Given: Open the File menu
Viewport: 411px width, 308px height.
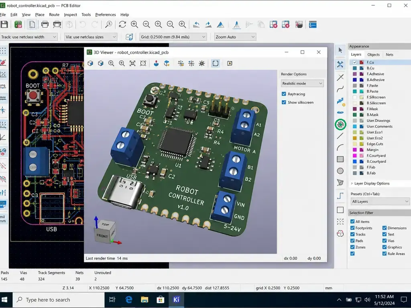Looking at the screenshot, I should pos(3,15).
